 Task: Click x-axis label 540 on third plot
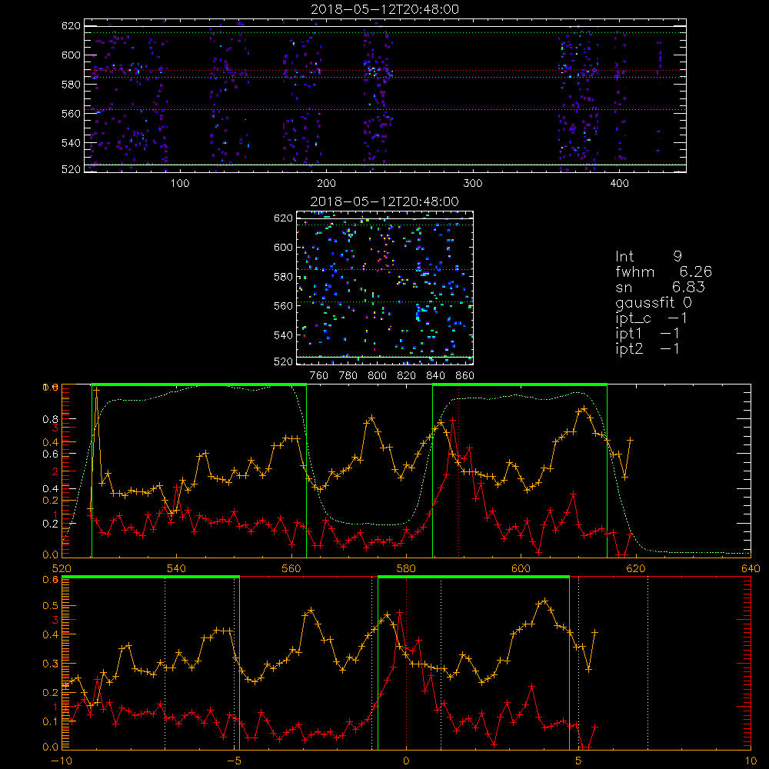(x=176, y=568)
